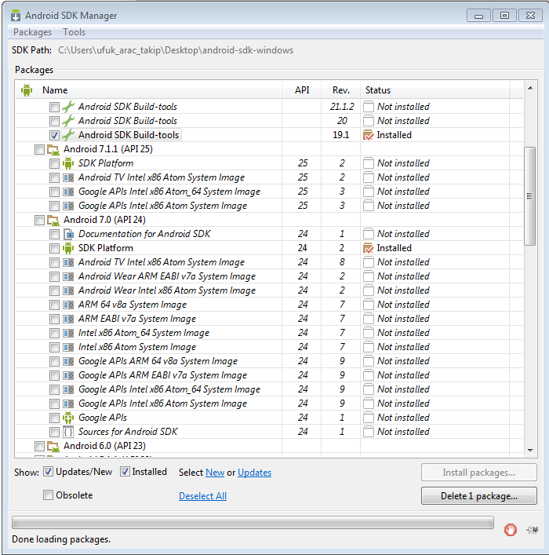Toggle the Updates/New show checkbox

48,472
